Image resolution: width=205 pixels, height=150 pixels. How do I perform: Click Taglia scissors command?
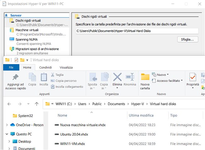point(57,75)
